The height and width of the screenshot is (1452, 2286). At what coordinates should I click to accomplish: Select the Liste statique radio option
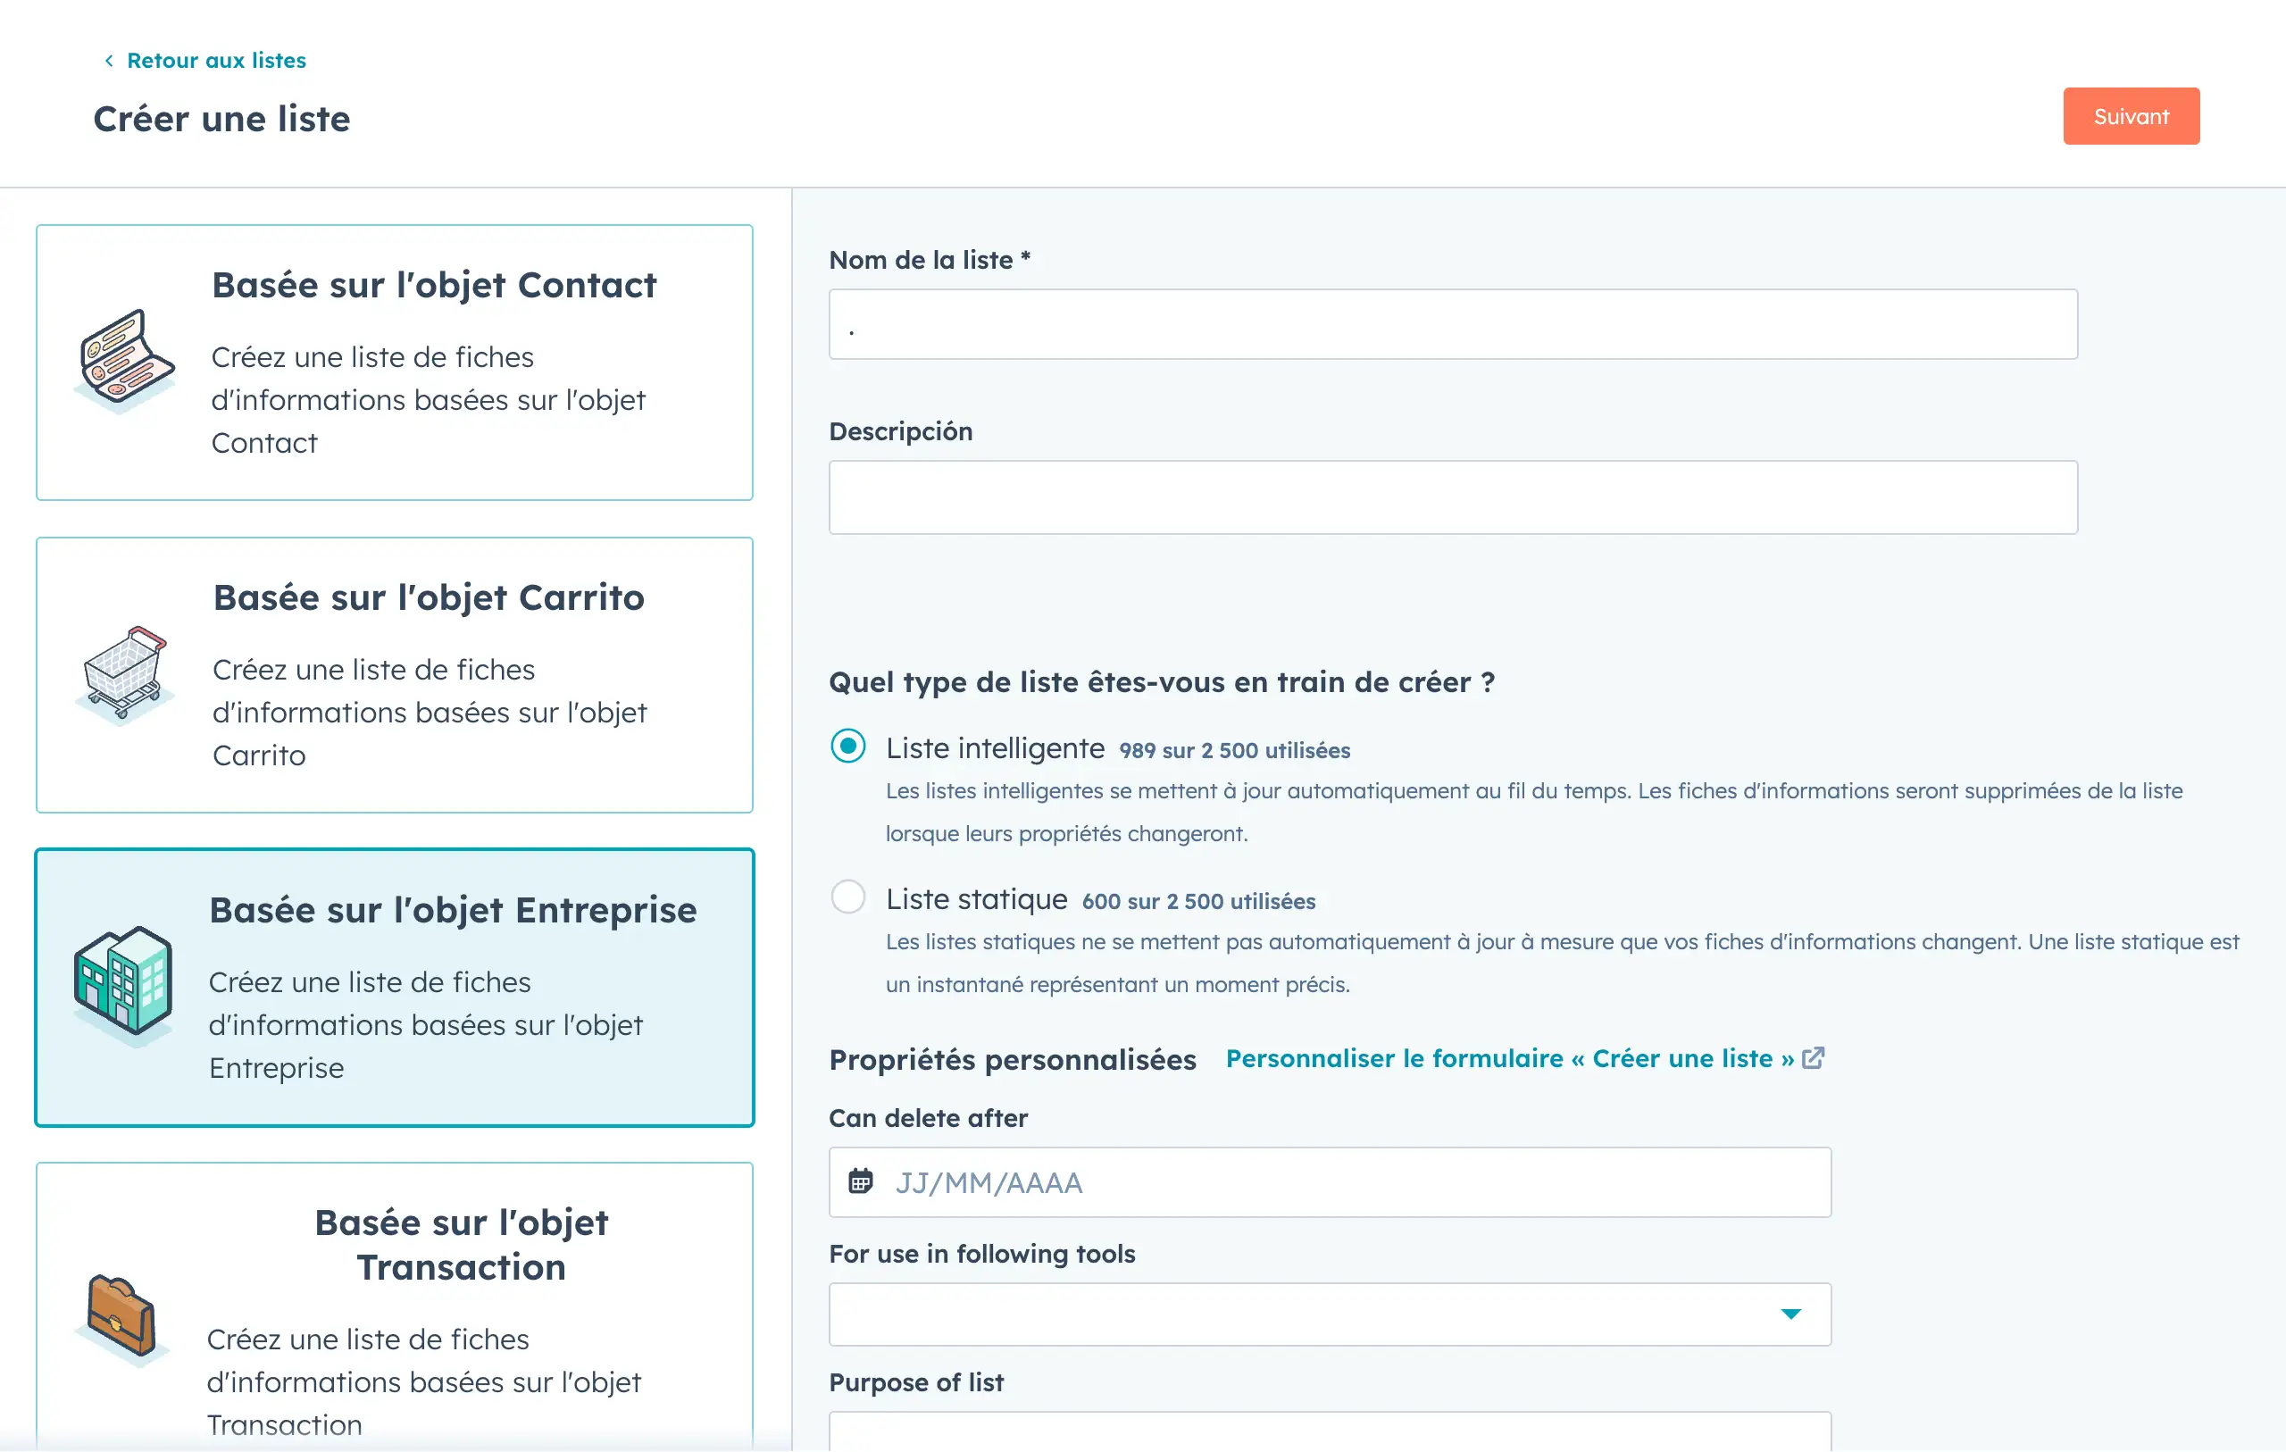(x=847, y=897)
